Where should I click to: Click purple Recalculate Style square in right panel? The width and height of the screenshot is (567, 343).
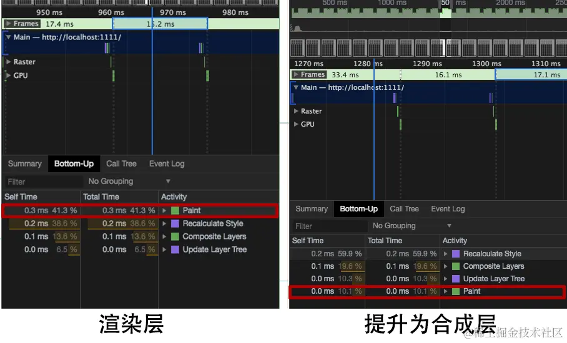click(456, 254)
